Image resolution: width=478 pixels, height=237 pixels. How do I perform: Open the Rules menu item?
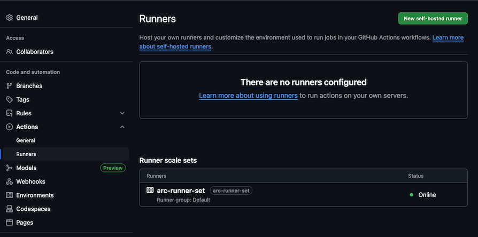click(x=24, y=113)
